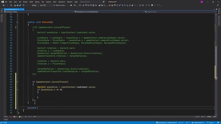The width and height of the screenshot is (221, 124).
Task: Open the Analyze menu
Action: pyautogui.click(x=48, y=2)
